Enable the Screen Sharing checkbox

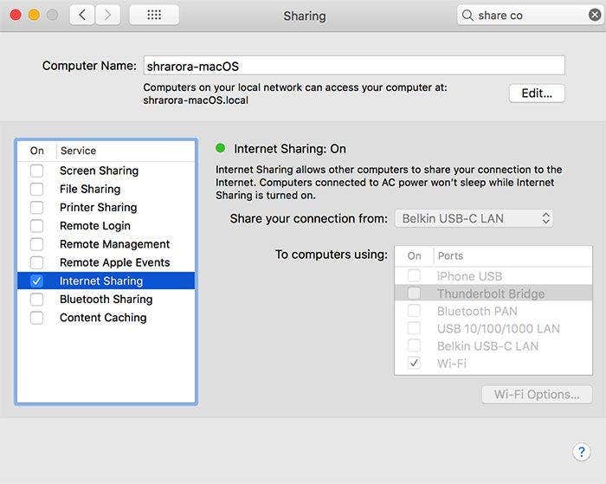(36, 171)
